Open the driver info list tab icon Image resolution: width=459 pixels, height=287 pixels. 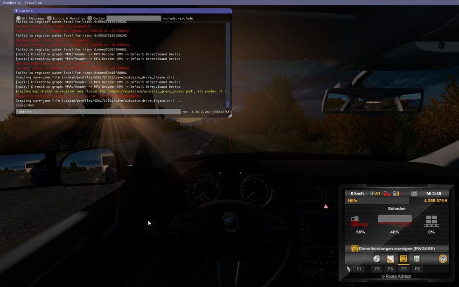click(417, 259)
